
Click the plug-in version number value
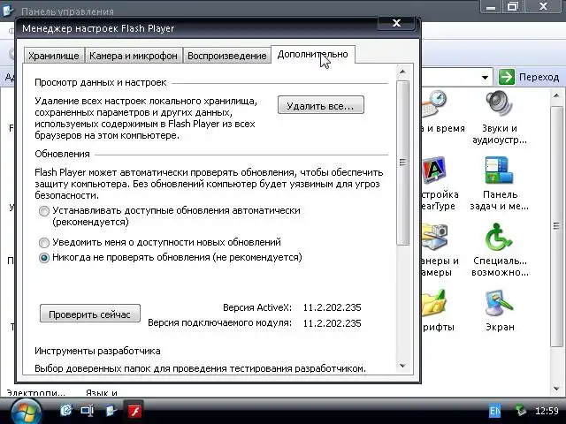(333, 323)
